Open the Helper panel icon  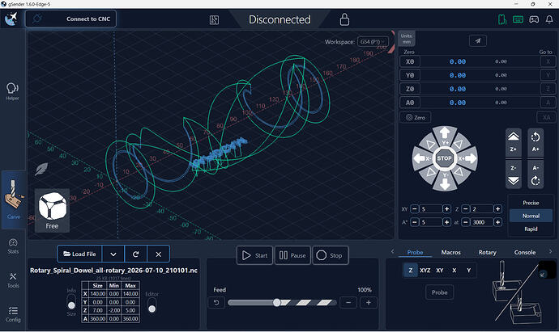point(12,91)
